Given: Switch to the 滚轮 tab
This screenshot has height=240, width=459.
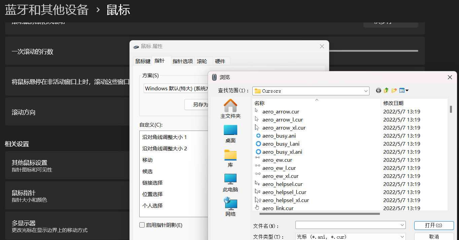Looking at the screenshot, I should [202, 61].
